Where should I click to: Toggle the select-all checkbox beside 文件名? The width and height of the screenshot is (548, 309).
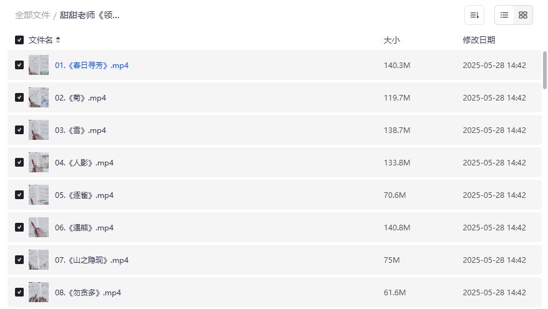(x=19, y=40)
